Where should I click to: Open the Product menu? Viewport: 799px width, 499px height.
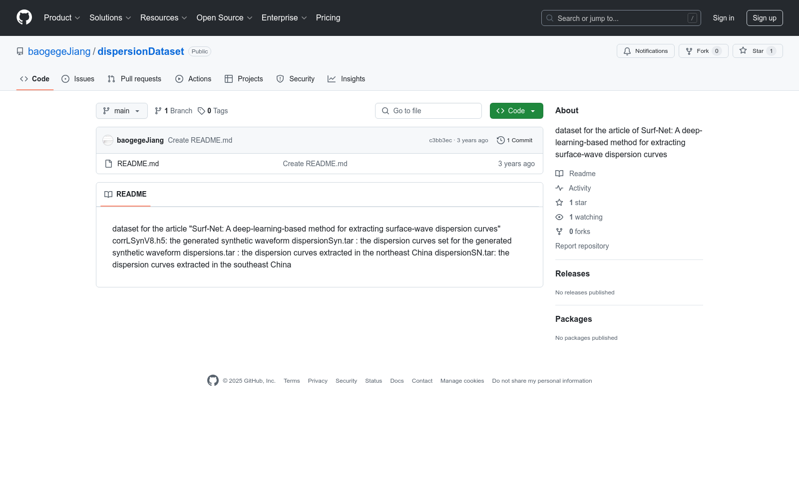[62, 18]
